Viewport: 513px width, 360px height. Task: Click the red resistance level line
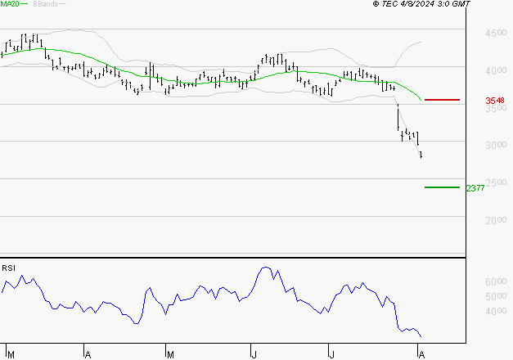point(442,100)
